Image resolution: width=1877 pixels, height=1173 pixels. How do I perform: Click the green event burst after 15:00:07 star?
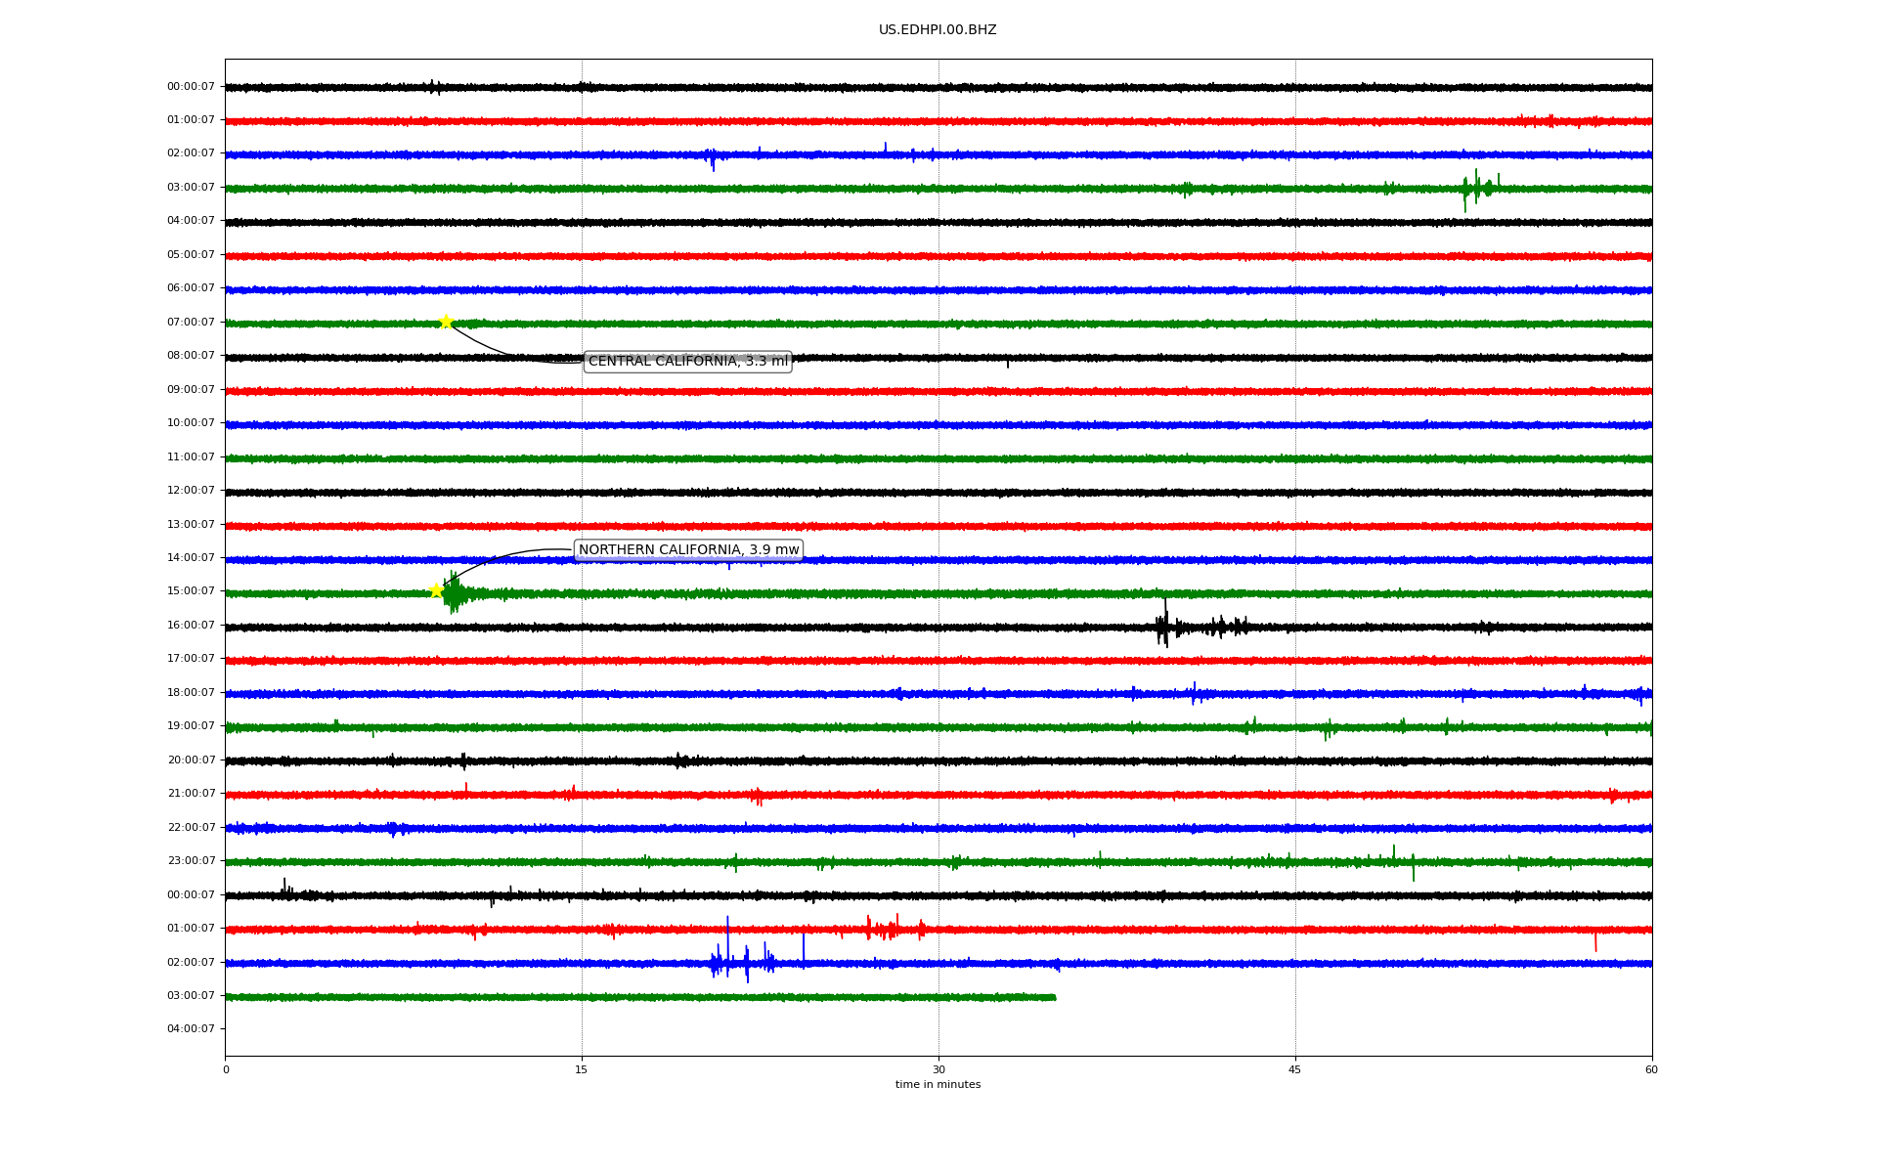click(x=454, y=593)
